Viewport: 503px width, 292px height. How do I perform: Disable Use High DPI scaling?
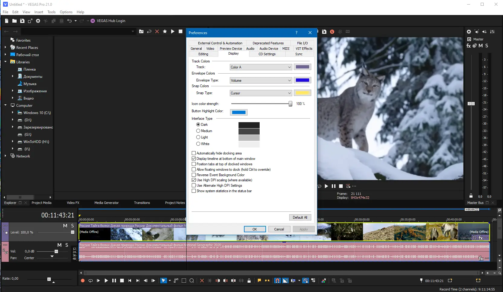(194, 180)
